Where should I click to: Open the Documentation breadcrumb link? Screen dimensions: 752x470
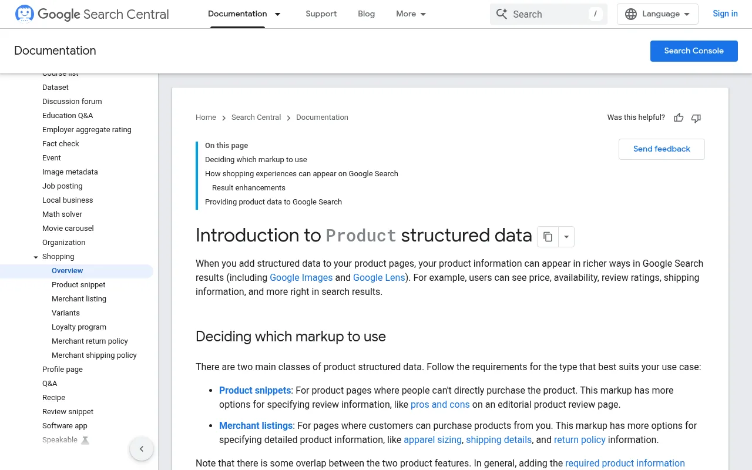322,117
